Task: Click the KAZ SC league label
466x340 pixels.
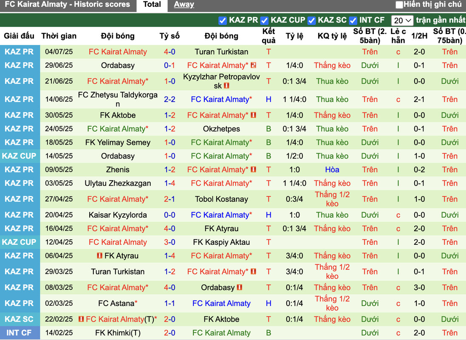Action: 19,319
